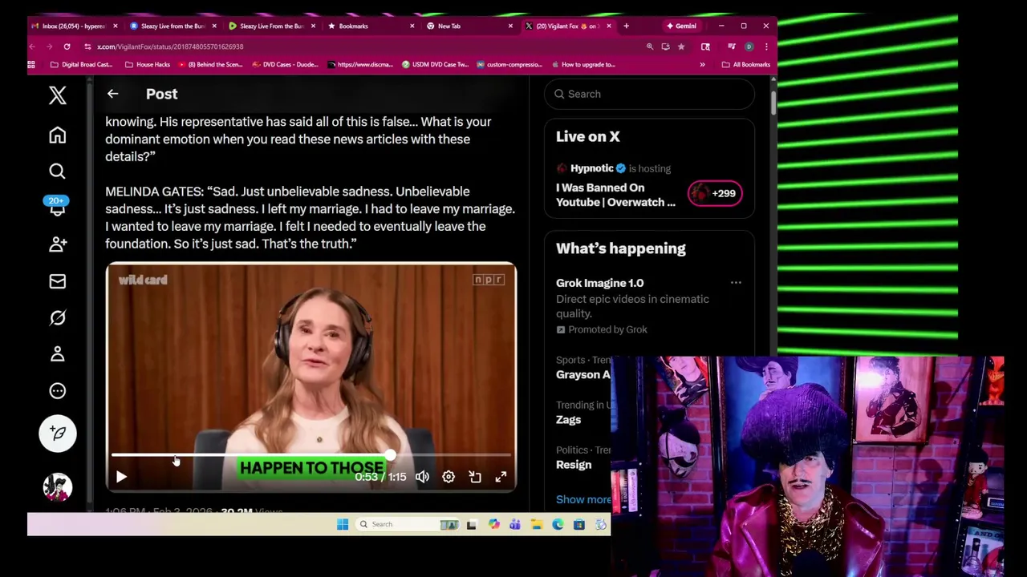
Task: Open the X logo home link
Action: 57,95
